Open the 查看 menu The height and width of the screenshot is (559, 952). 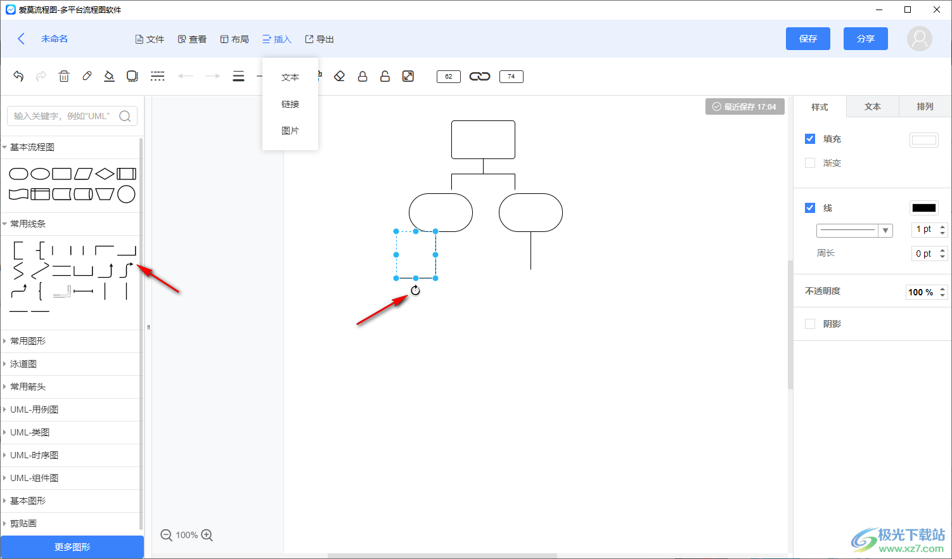(192, 39)
